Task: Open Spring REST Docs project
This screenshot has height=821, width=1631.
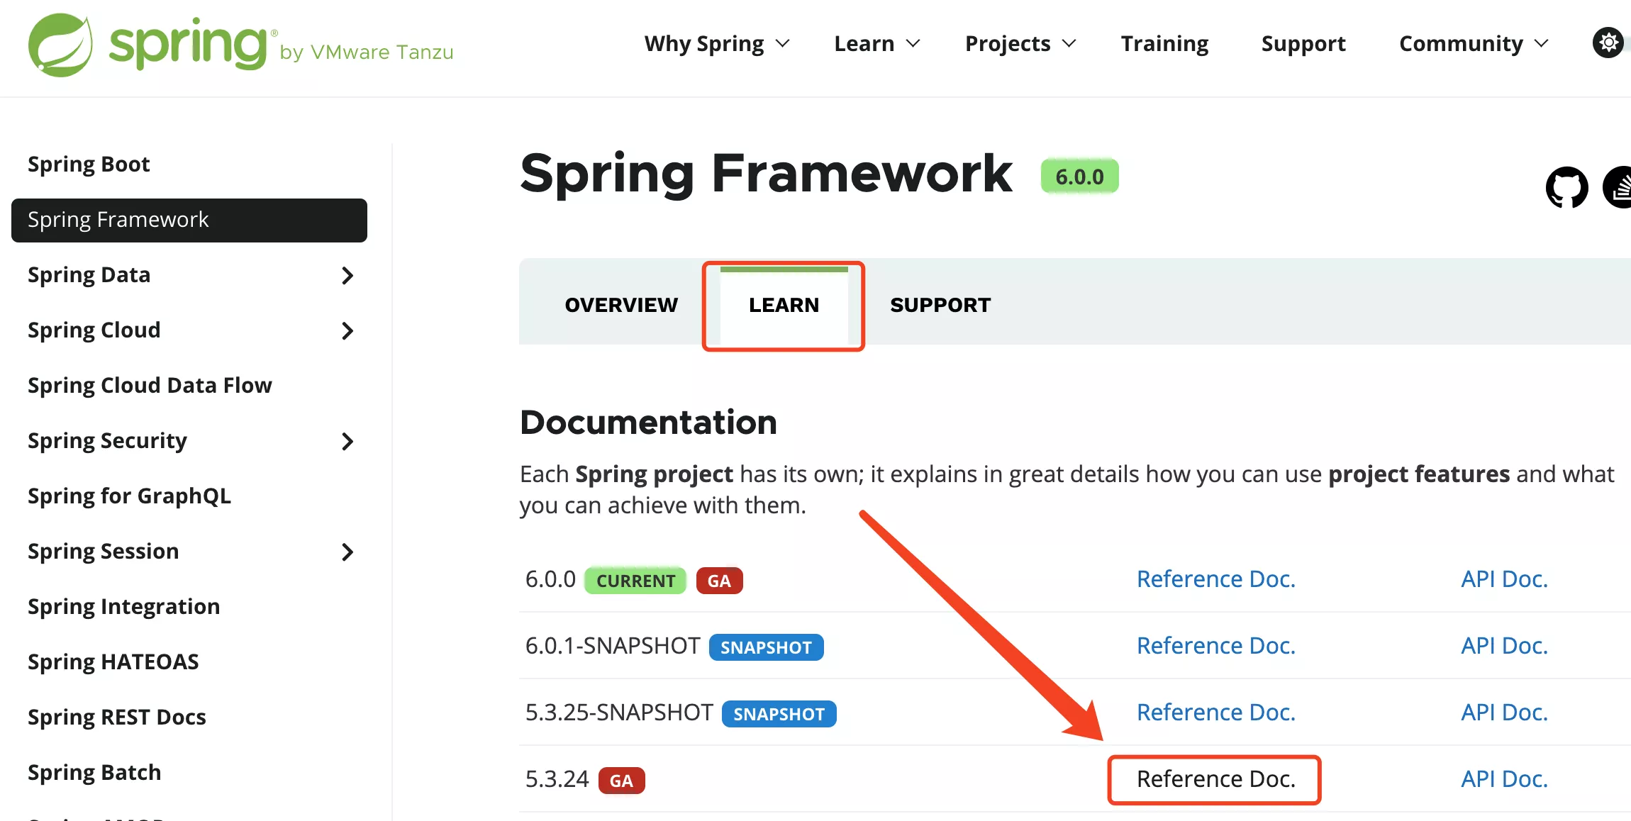Action: coord(116,717)
